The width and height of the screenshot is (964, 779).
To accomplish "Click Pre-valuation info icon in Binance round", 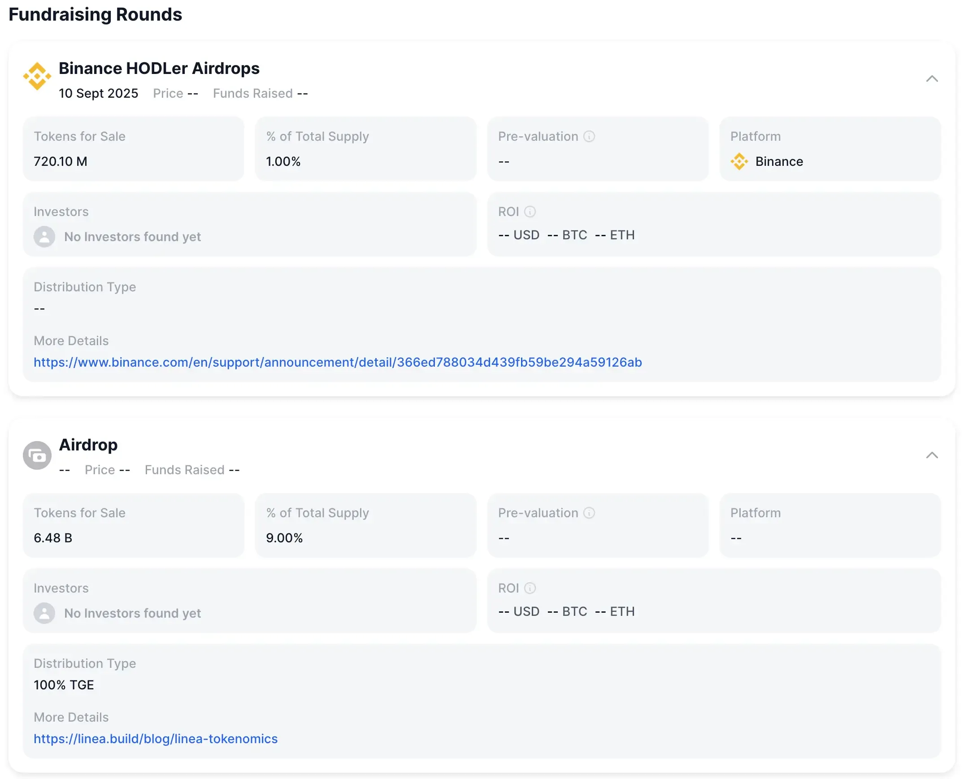I will tap(589, 136).
